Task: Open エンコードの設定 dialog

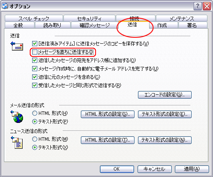Action: click(x=165, y=95)
